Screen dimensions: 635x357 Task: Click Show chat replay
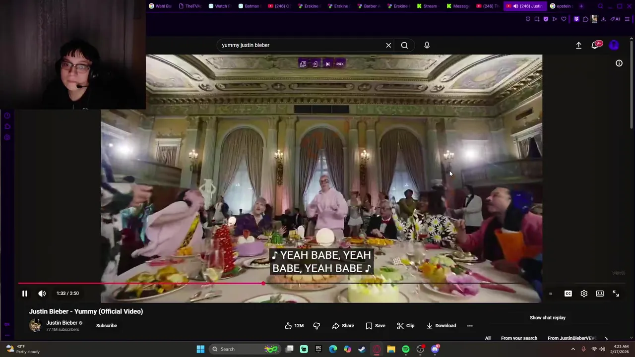point(548,318)
